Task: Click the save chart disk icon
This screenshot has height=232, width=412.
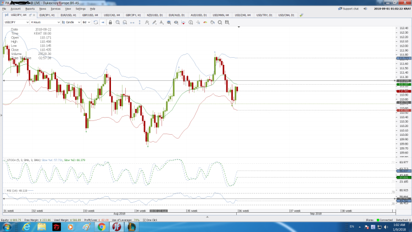Action: click(x=227, y=23)
